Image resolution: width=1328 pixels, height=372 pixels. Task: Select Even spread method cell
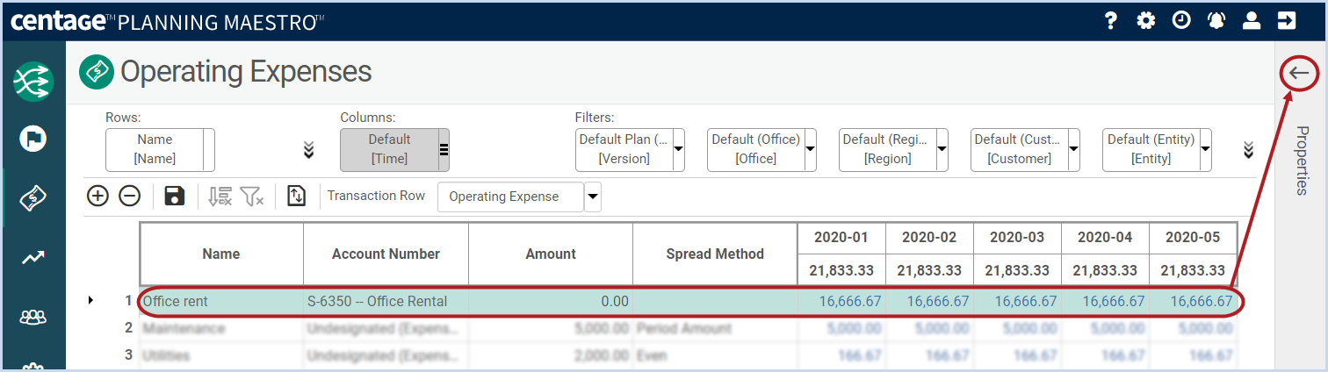pos(715,355)
